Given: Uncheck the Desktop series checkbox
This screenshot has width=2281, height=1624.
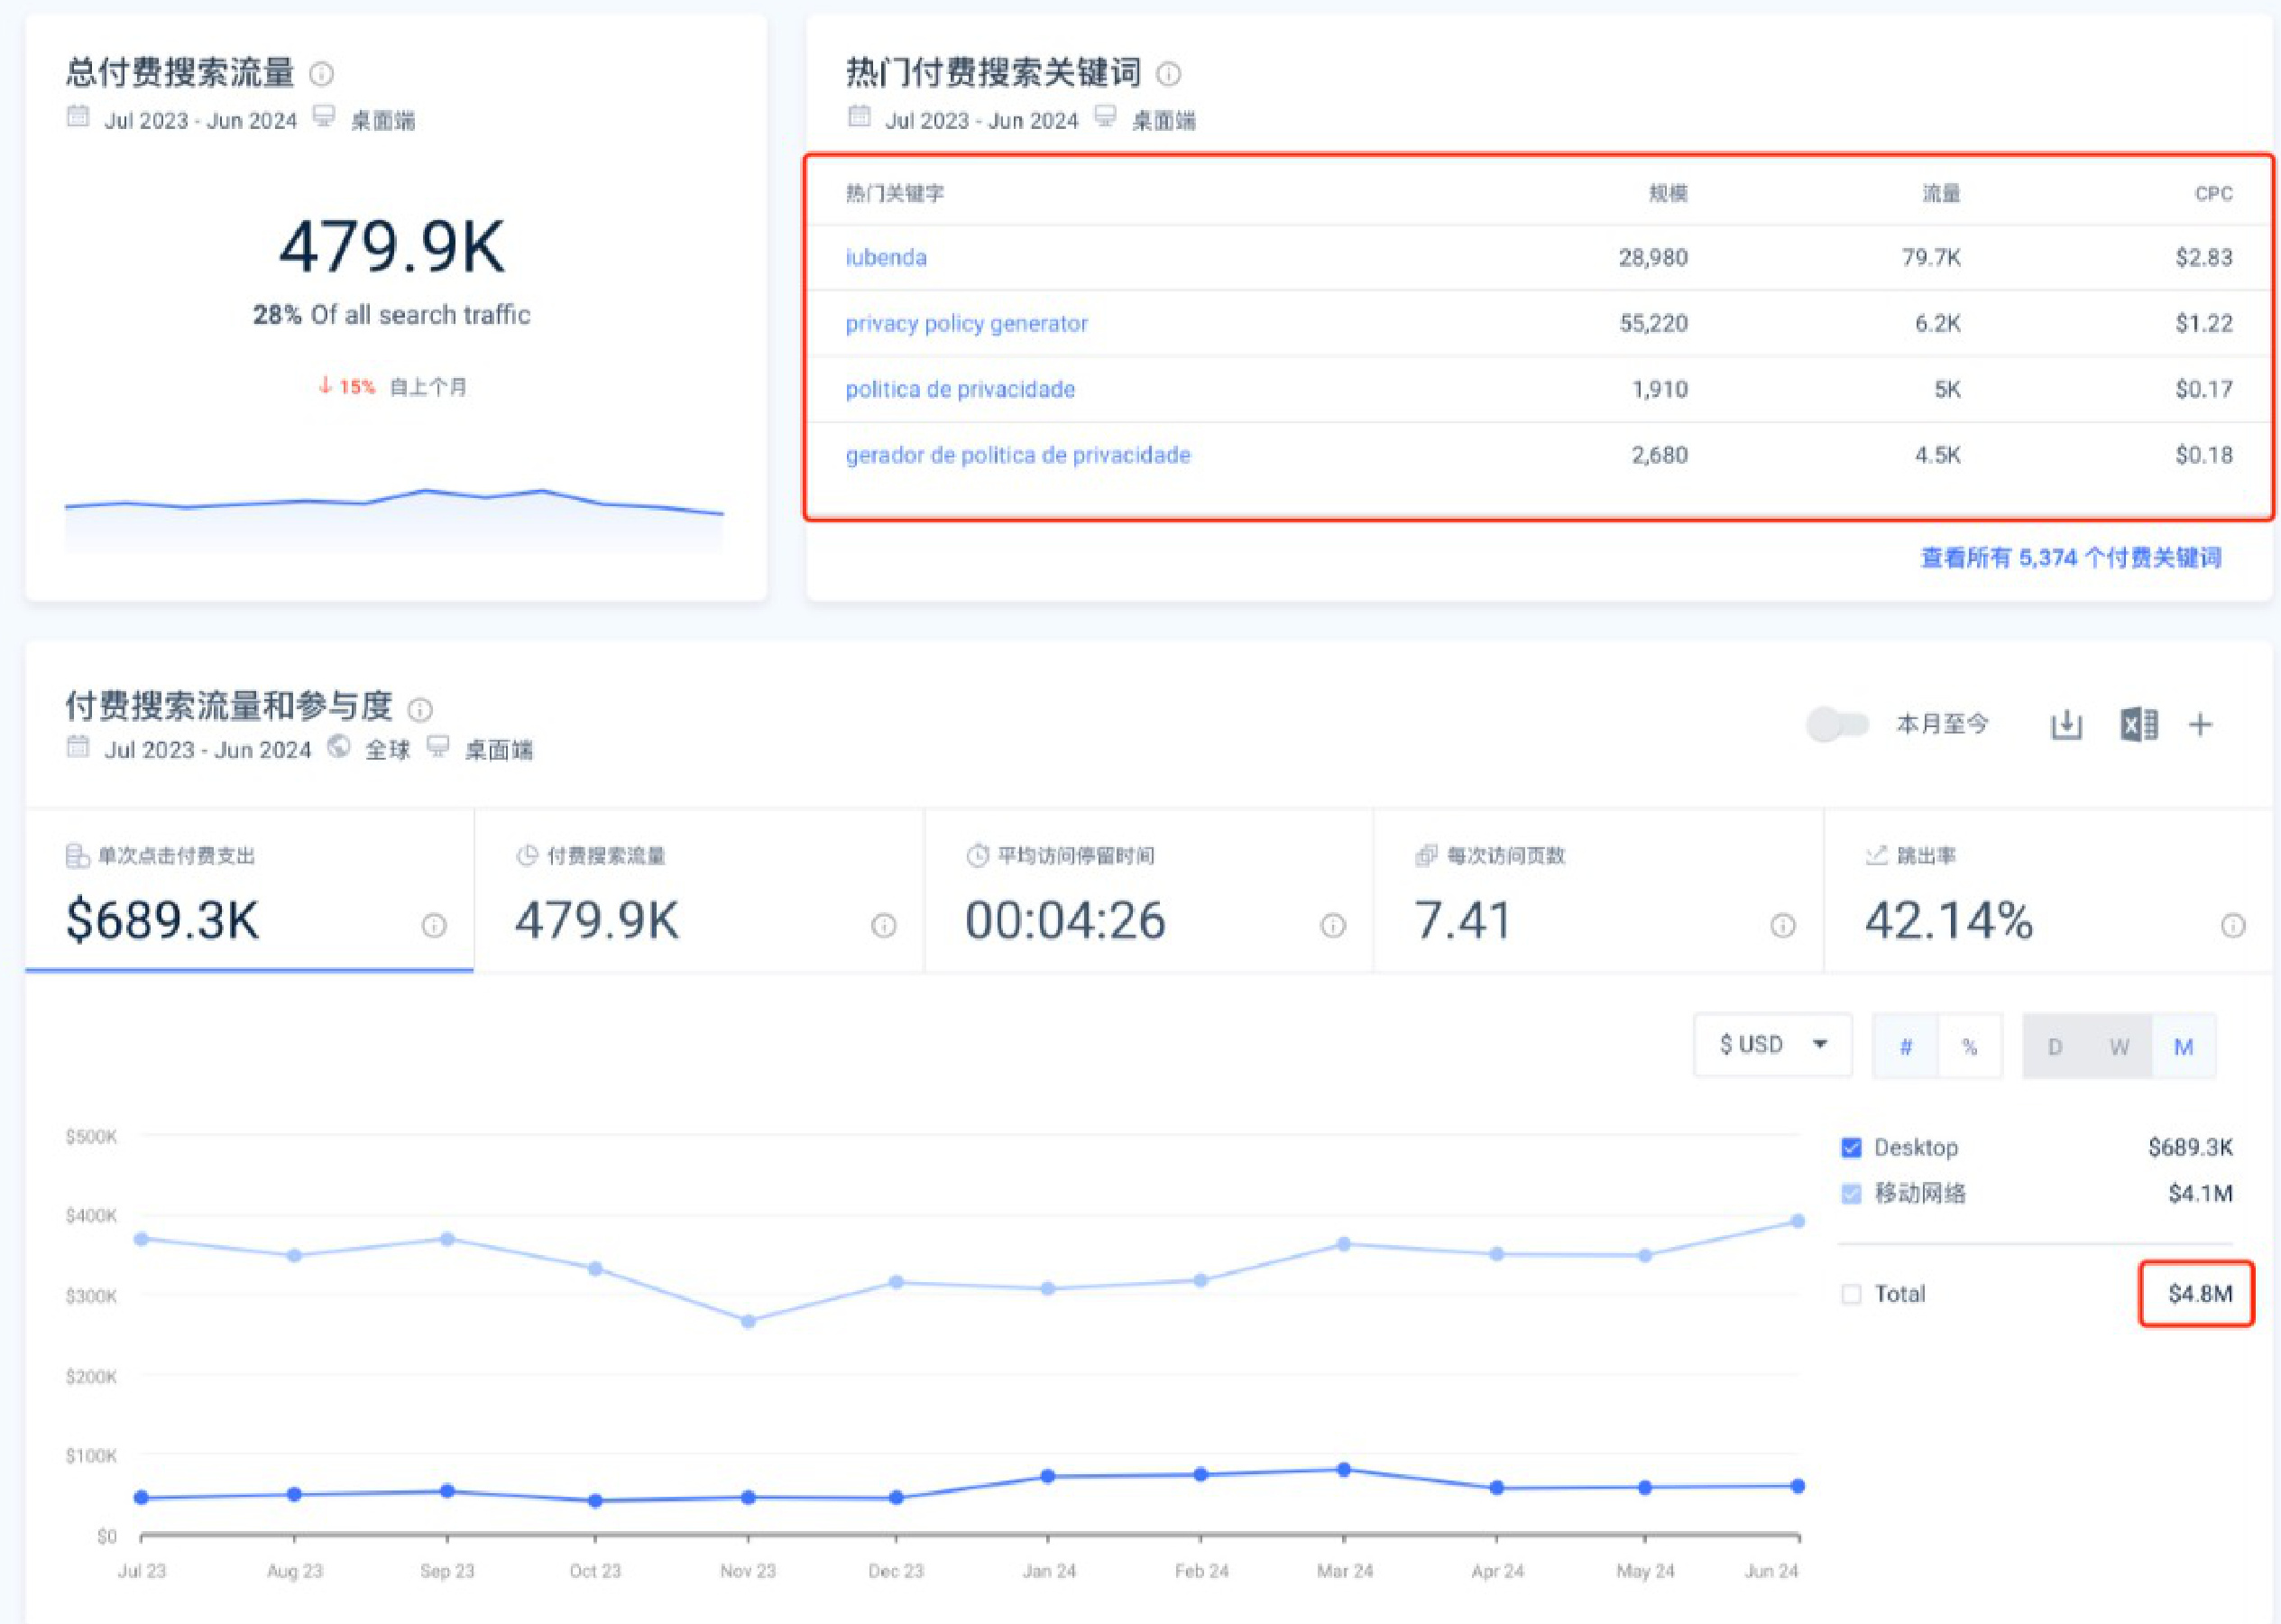Looking at the screenshot, I should [1851, 1148].
